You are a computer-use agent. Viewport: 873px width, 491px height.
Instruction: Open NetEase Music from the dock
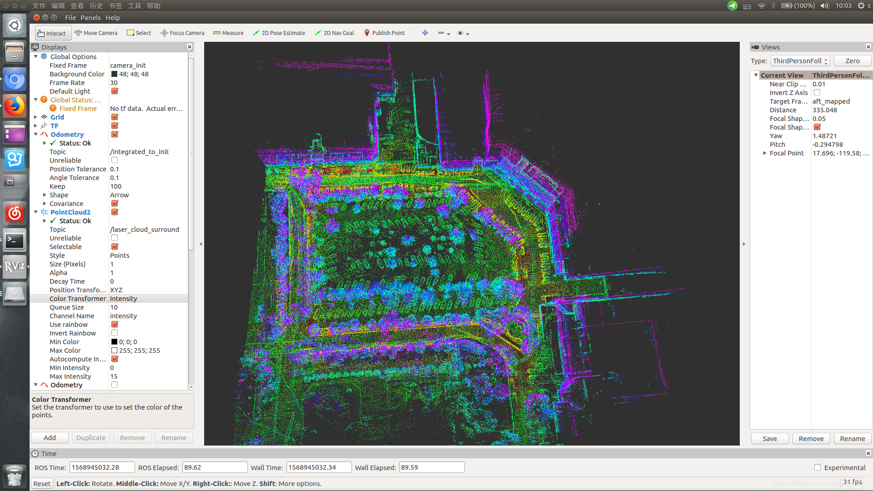pos(15,213)
